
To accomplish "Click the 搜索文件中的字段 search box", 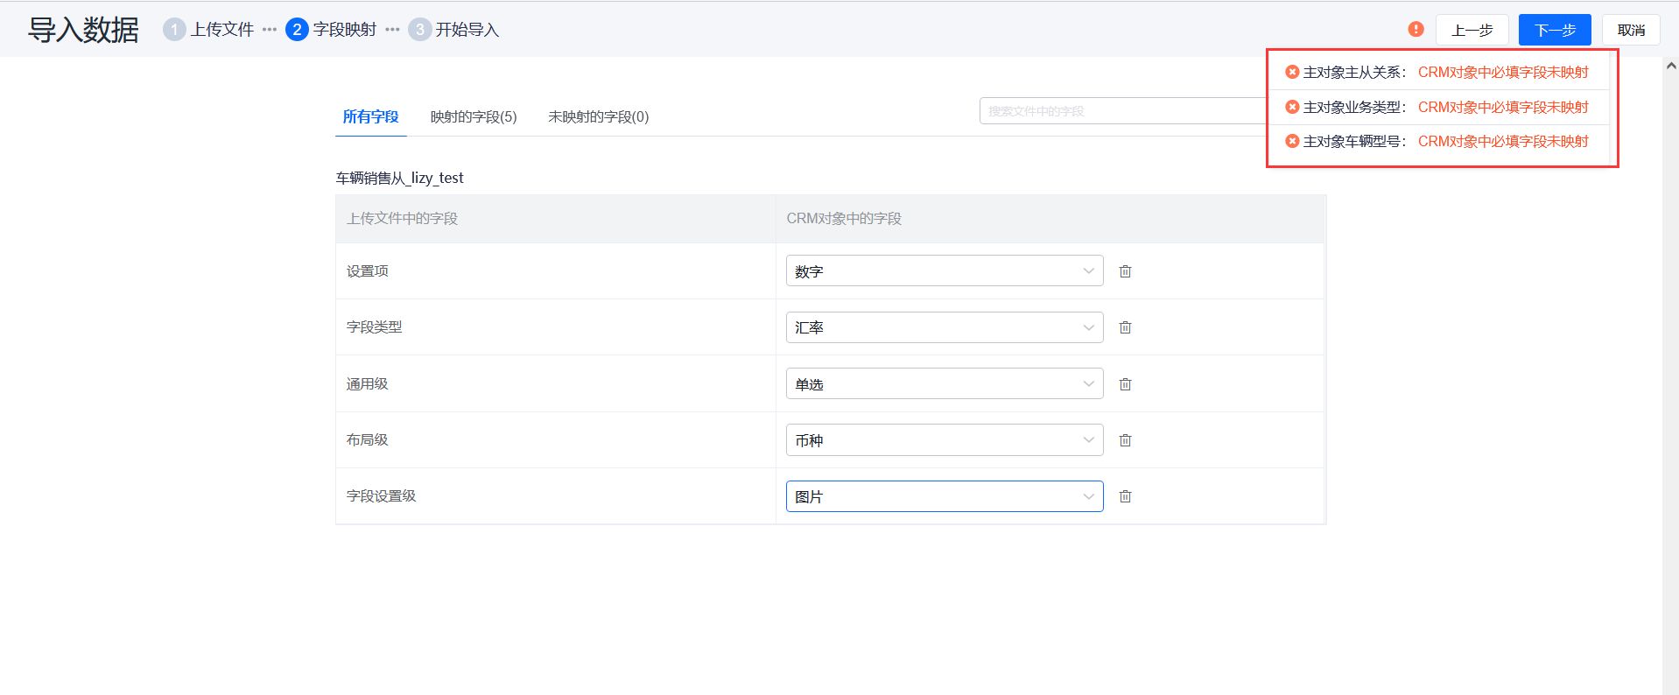I will [1122, 111].
